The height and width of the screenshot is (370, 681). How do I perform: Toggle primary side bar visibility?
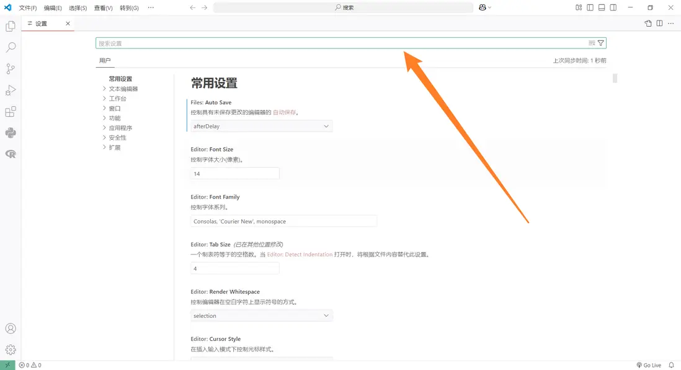(590, 7)
